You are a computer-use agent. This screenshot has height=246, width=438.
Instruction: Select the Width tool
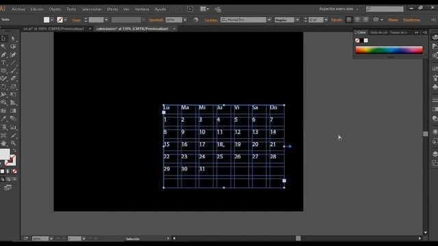3,94
